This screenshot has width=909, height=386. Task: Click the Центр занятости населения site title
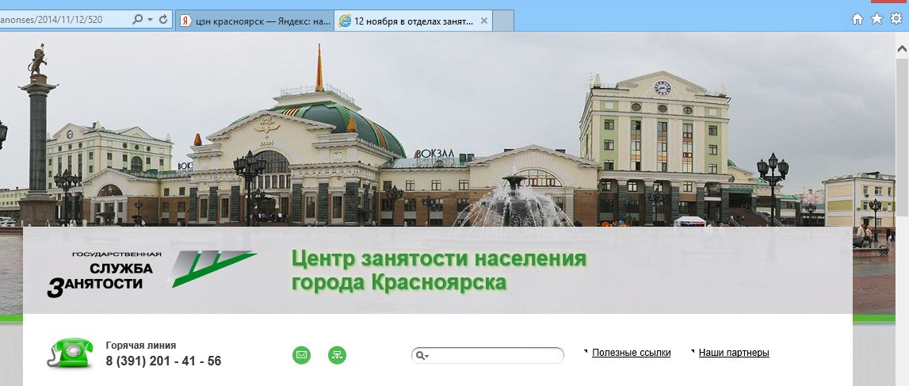pos(438,270)
